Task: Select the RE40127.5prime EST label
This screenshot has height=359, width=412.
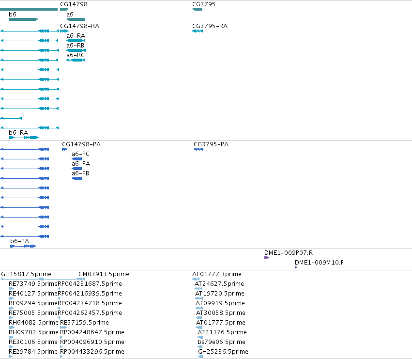Action: click(33, 294)
